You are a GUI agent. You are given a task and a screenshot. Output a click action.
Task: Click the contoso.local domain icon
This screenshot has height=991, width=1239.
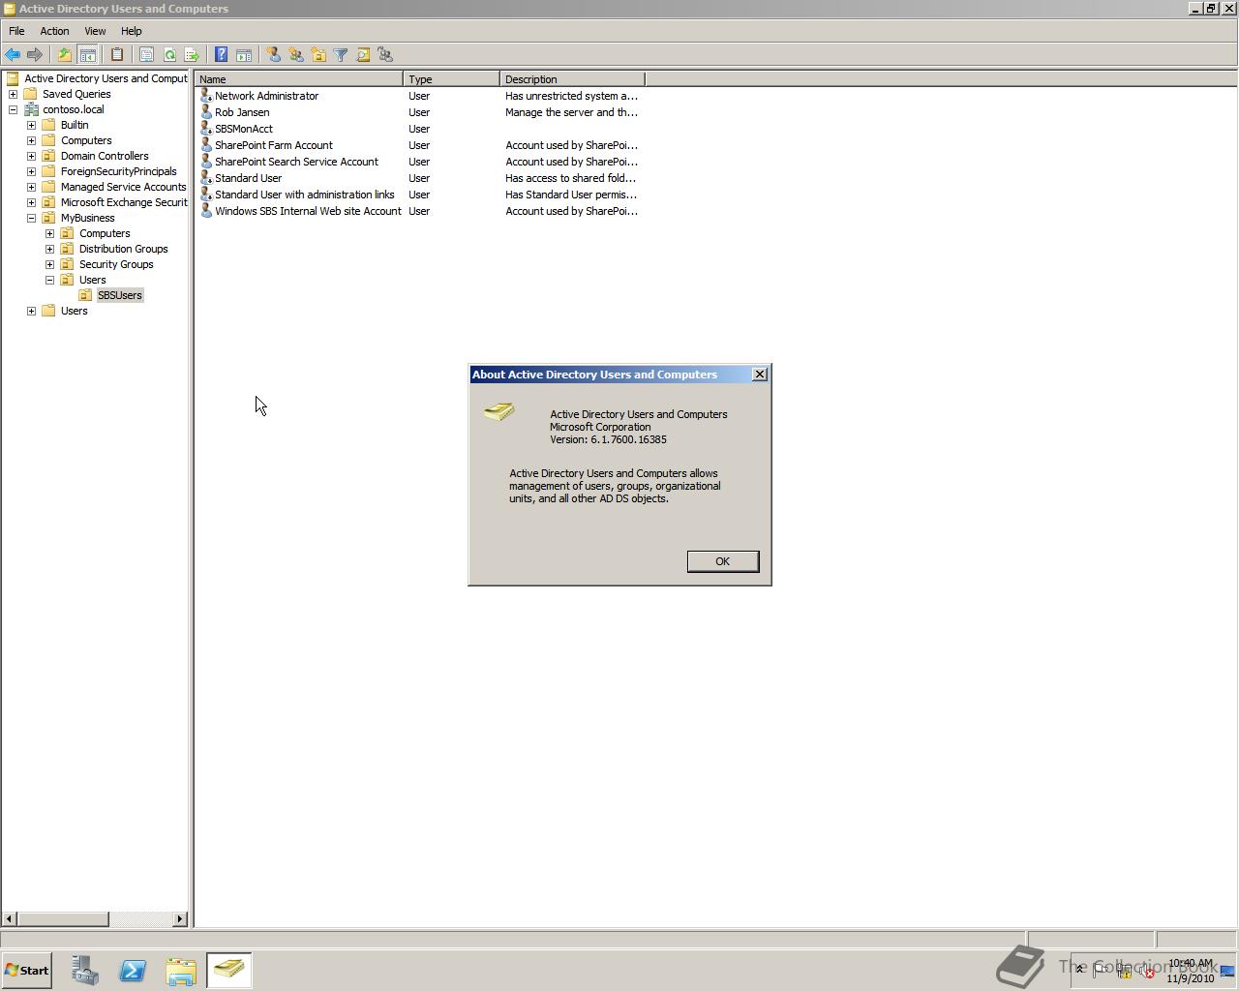pyautogui.click(x=31, y=109)
